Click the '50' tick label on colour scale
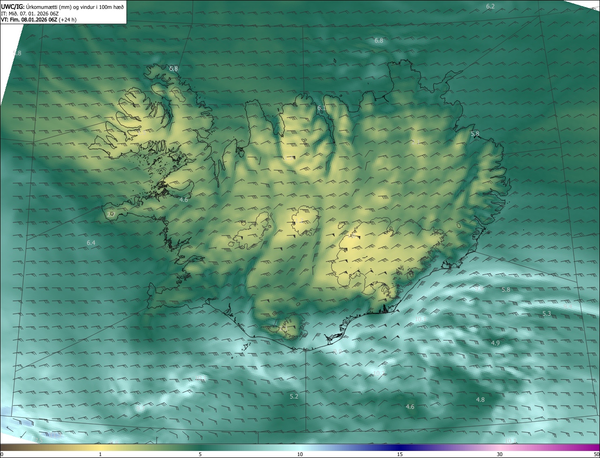The image size is (600, 458). (596, 454)
